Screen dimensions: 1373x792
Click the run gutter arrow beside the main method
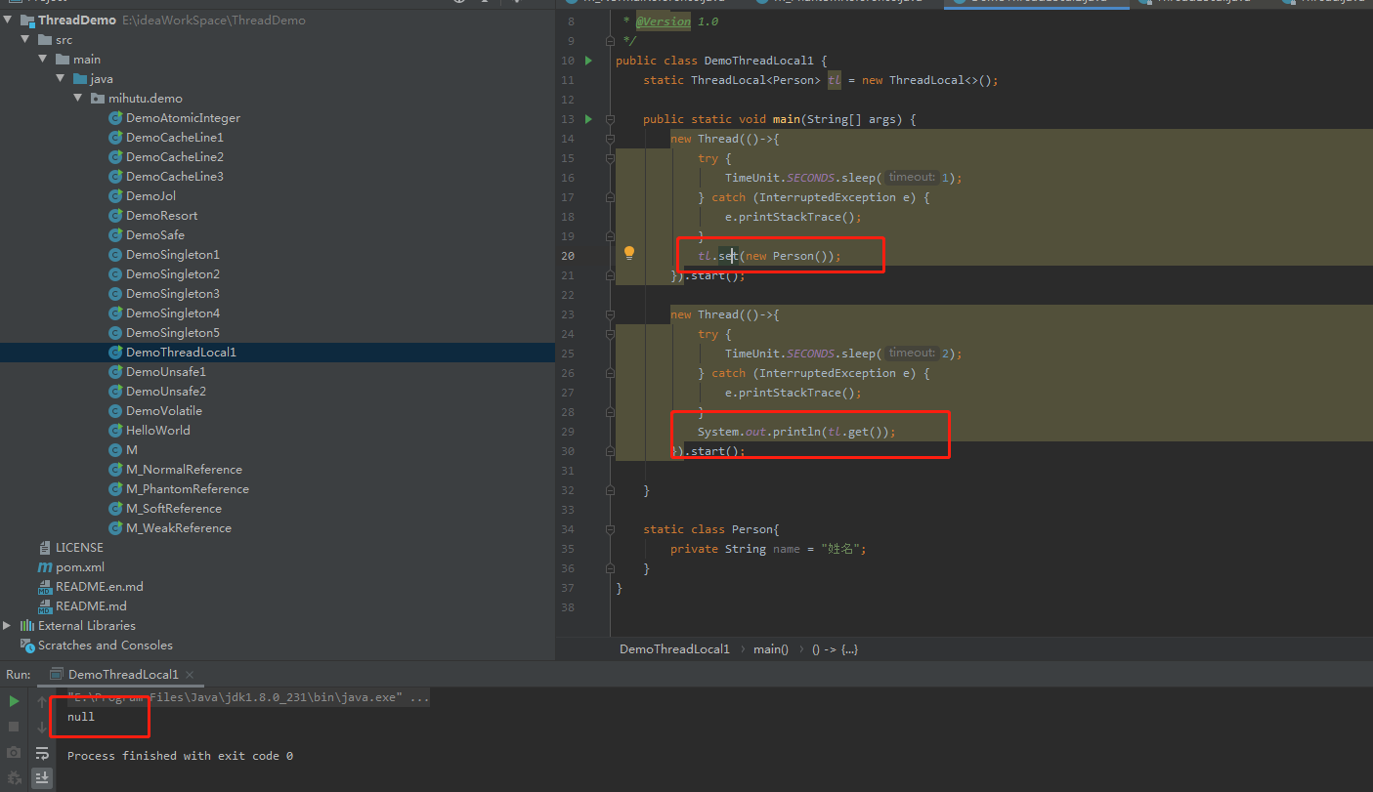tap(588, 119)
